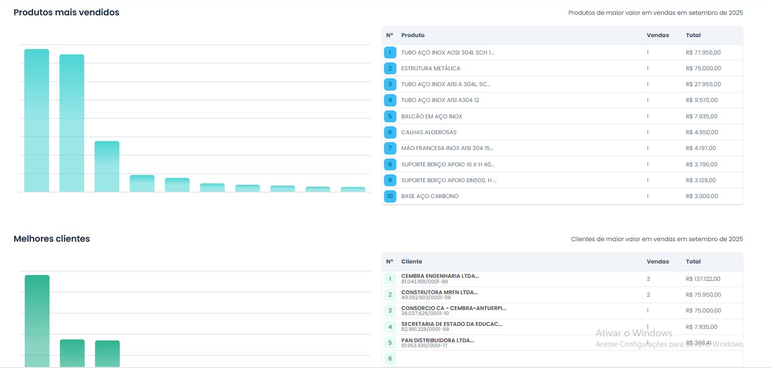Click total R$ 27.955,00
The height and width of the screenshot is (368, 771).
(704, 84)
